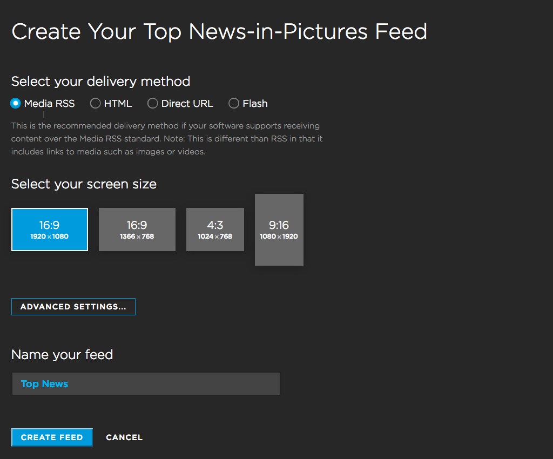Choose the smaller 16:9 resolution option

point(137,229)
